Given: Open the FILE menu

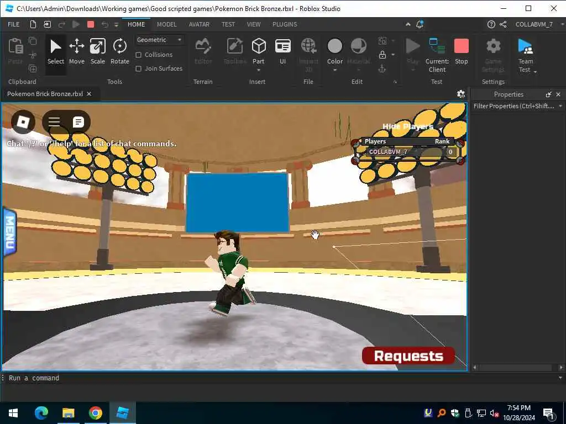Looking at the screenshot, I should pos(14,24).
